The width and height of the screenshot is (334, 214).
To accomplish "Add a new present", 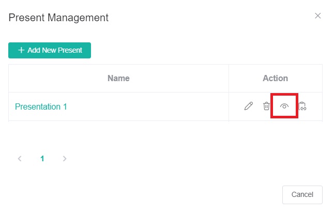I will [x=50, y=50].
